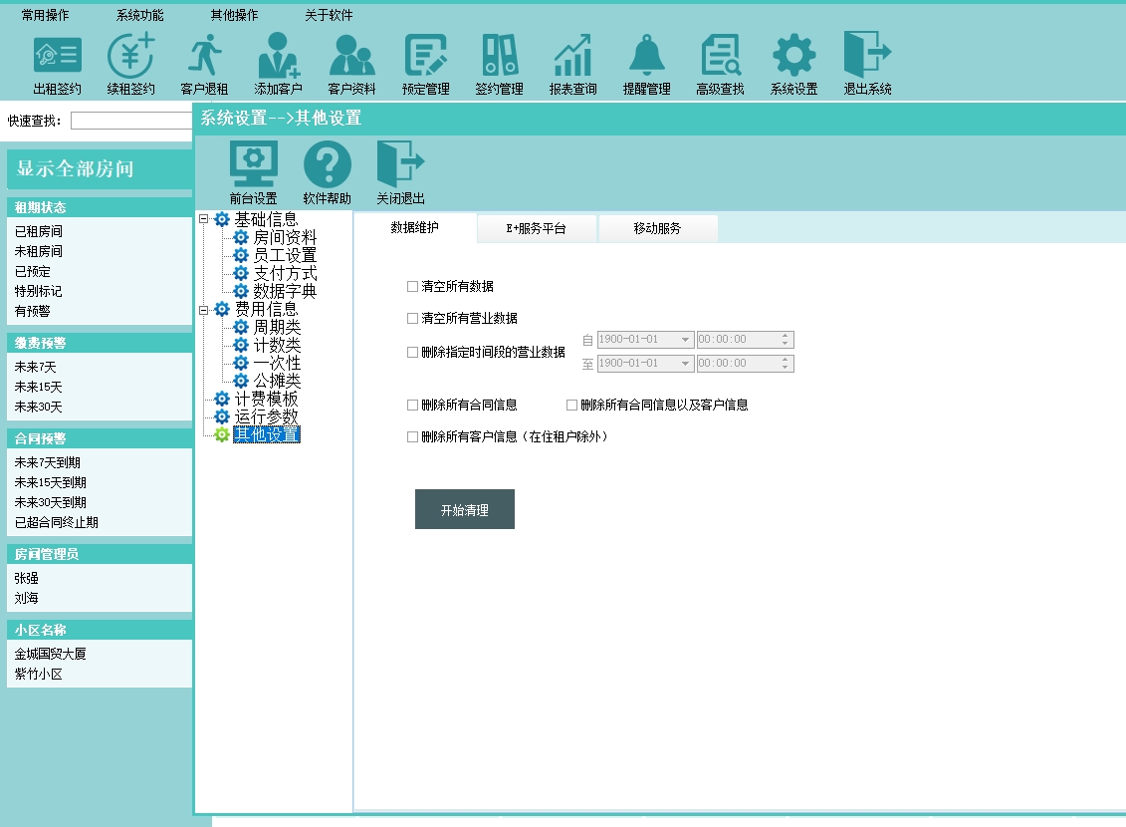The height and width of the screenshot is (827, 1126).
Task: Collapse the 费用信息 tree node
Action: coord(204,310)
